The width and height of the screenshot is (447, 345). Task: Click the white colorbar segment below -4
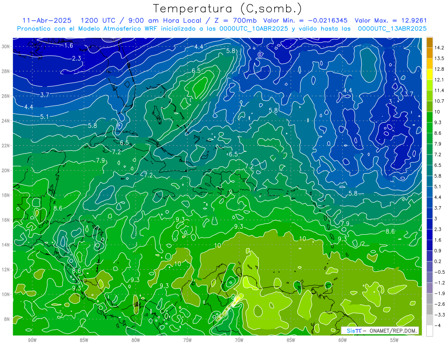[430, 330]
